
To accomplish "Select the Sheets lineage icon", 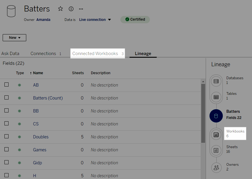I will click(216, 150).
